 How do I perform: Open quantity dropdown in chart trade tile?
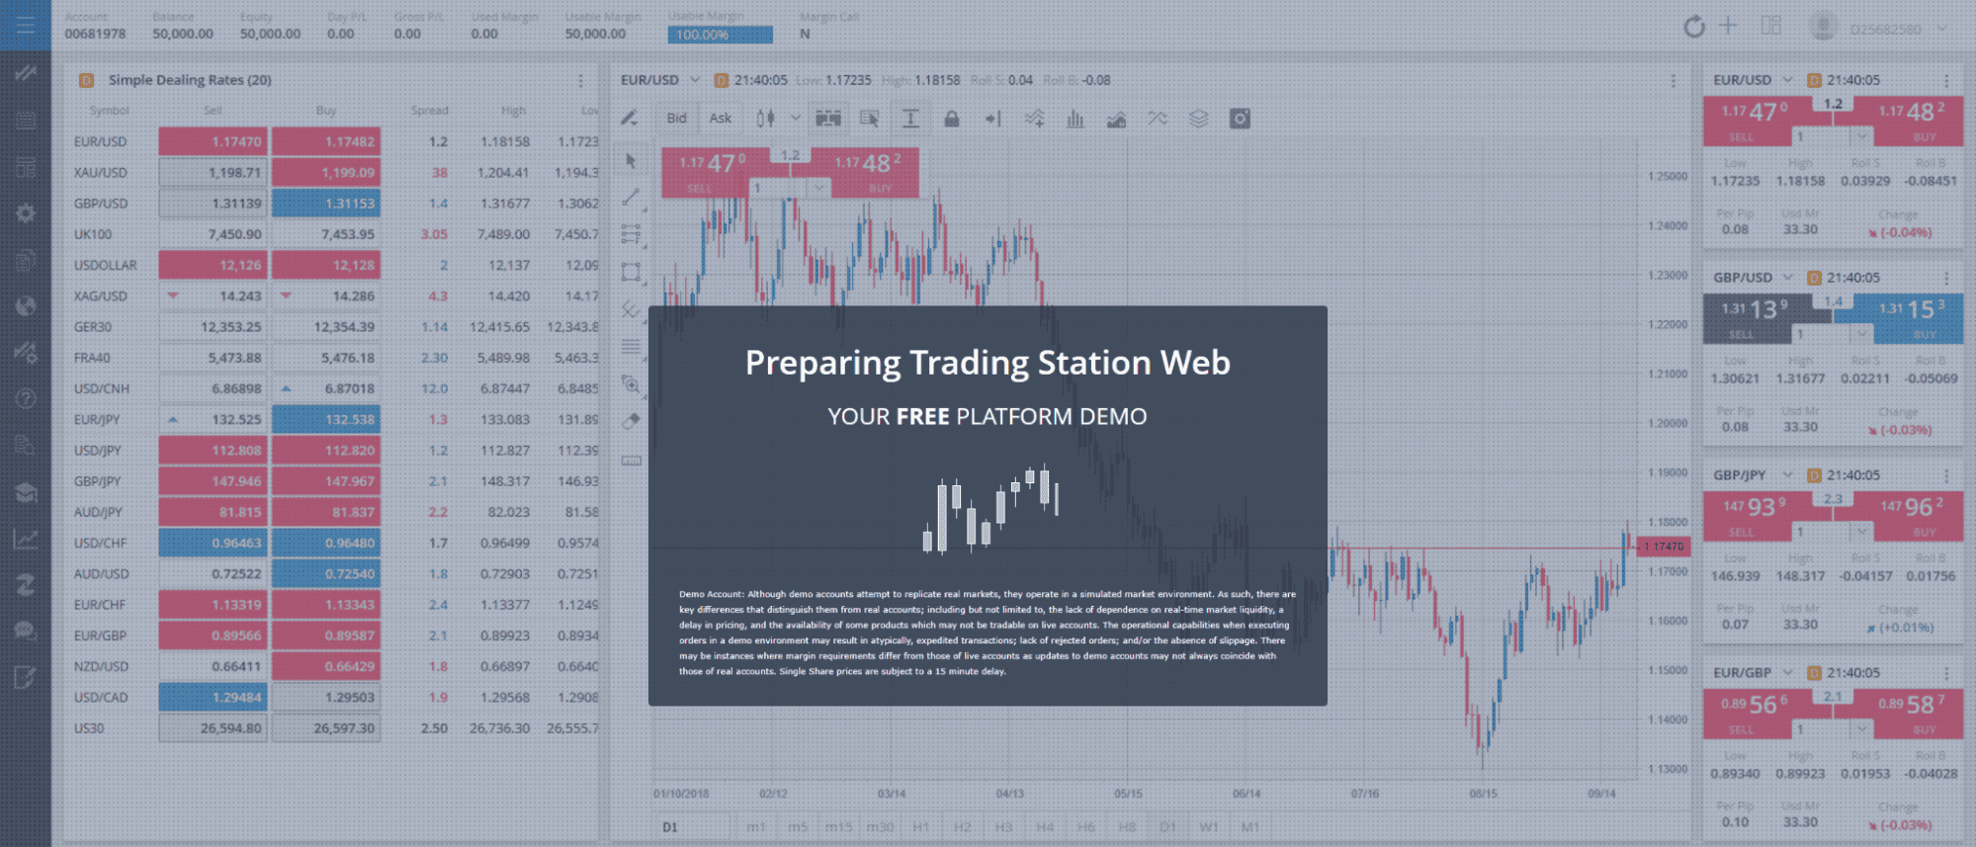point(818,187)
